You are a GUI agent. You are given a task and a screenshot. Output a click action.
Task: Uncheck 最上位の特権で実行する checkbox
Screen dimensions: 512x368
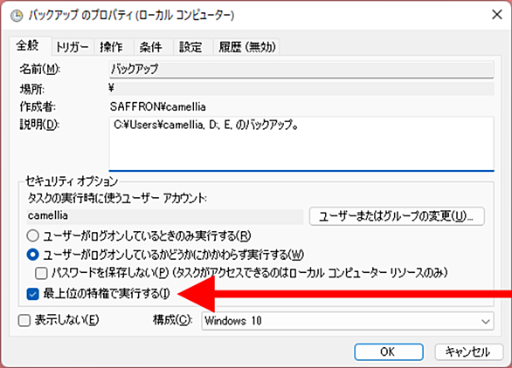tap(32, 294)
